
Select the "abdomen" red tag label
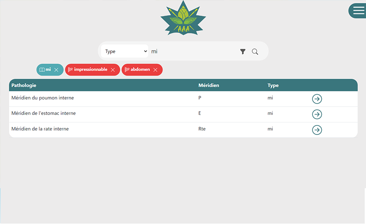point(140,69)
